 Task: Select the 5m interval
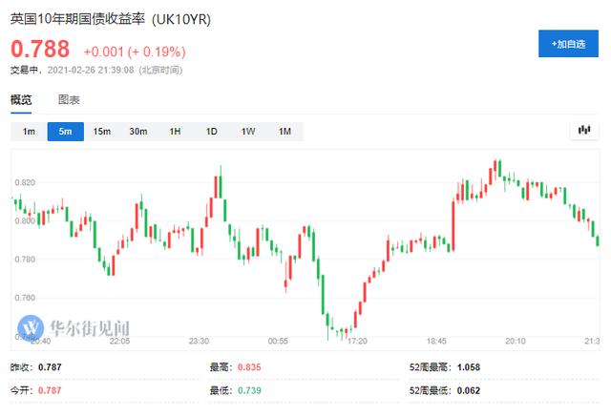66,132
